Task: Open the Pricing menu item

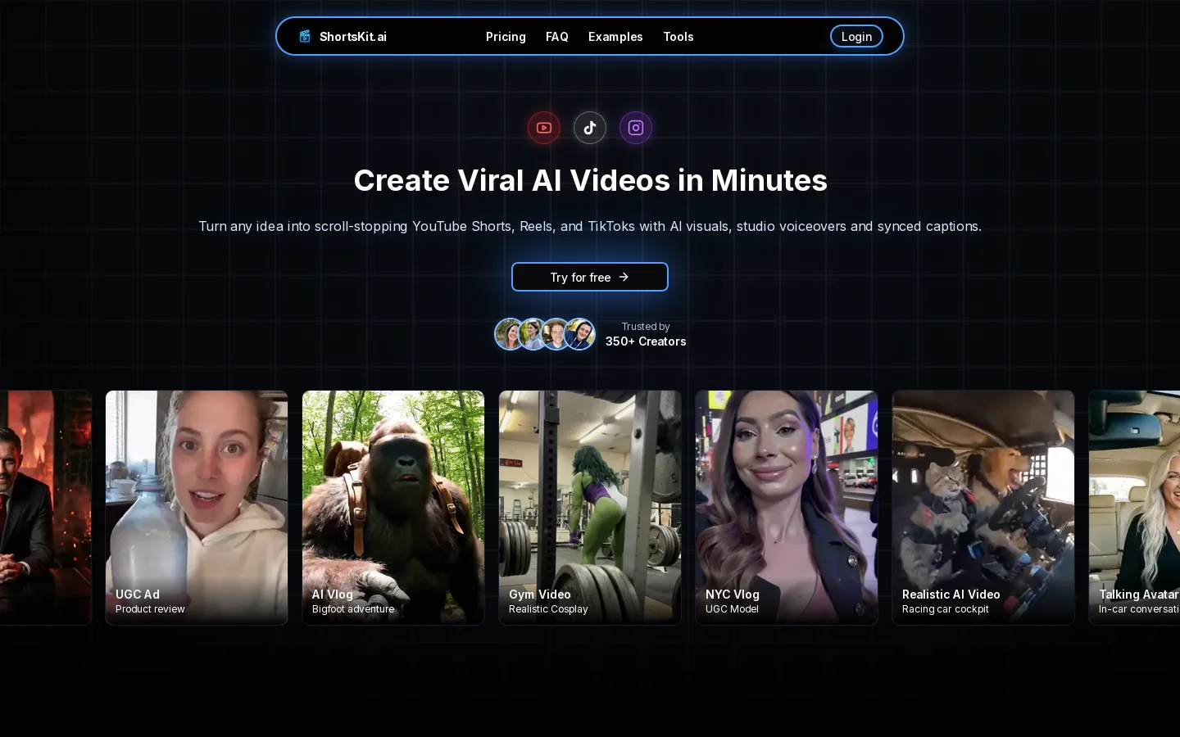Action: (x=506, y=37)
